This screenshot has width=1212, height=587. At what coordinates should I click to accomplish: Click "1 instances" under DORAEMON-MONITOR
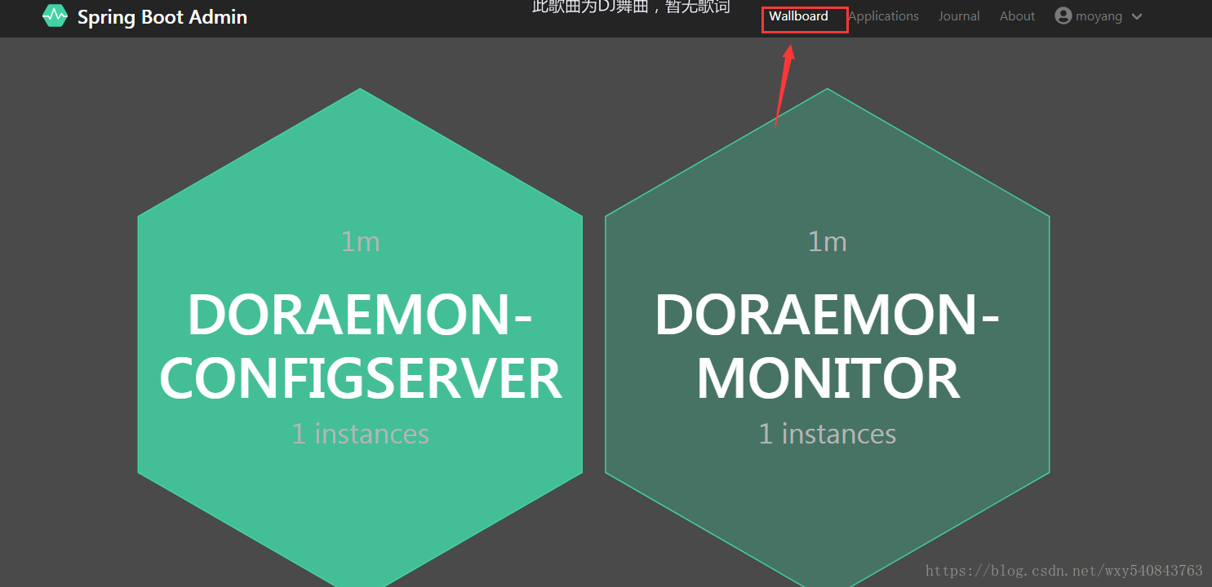click(x=827, y=434)
